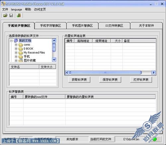Close the SAMSUNG Mobile Phone DIY window
Viewport: 166px width, 145px height.
point(162,4)
